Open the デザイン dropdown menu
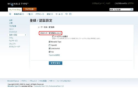 coord(40,14)
